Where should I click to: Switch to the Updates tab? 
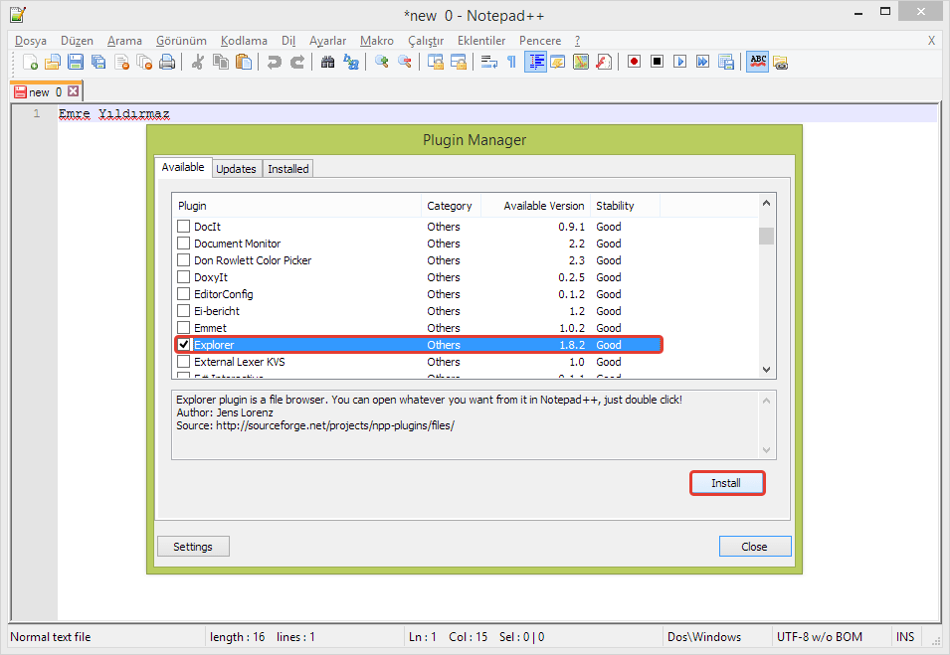(237, 169)
